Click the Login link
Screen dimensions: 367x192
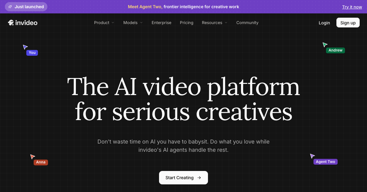[324, 23]
